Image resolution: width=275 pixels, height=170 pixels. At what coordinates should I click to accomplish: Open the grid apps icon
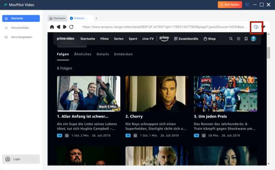tap(239, 39)
